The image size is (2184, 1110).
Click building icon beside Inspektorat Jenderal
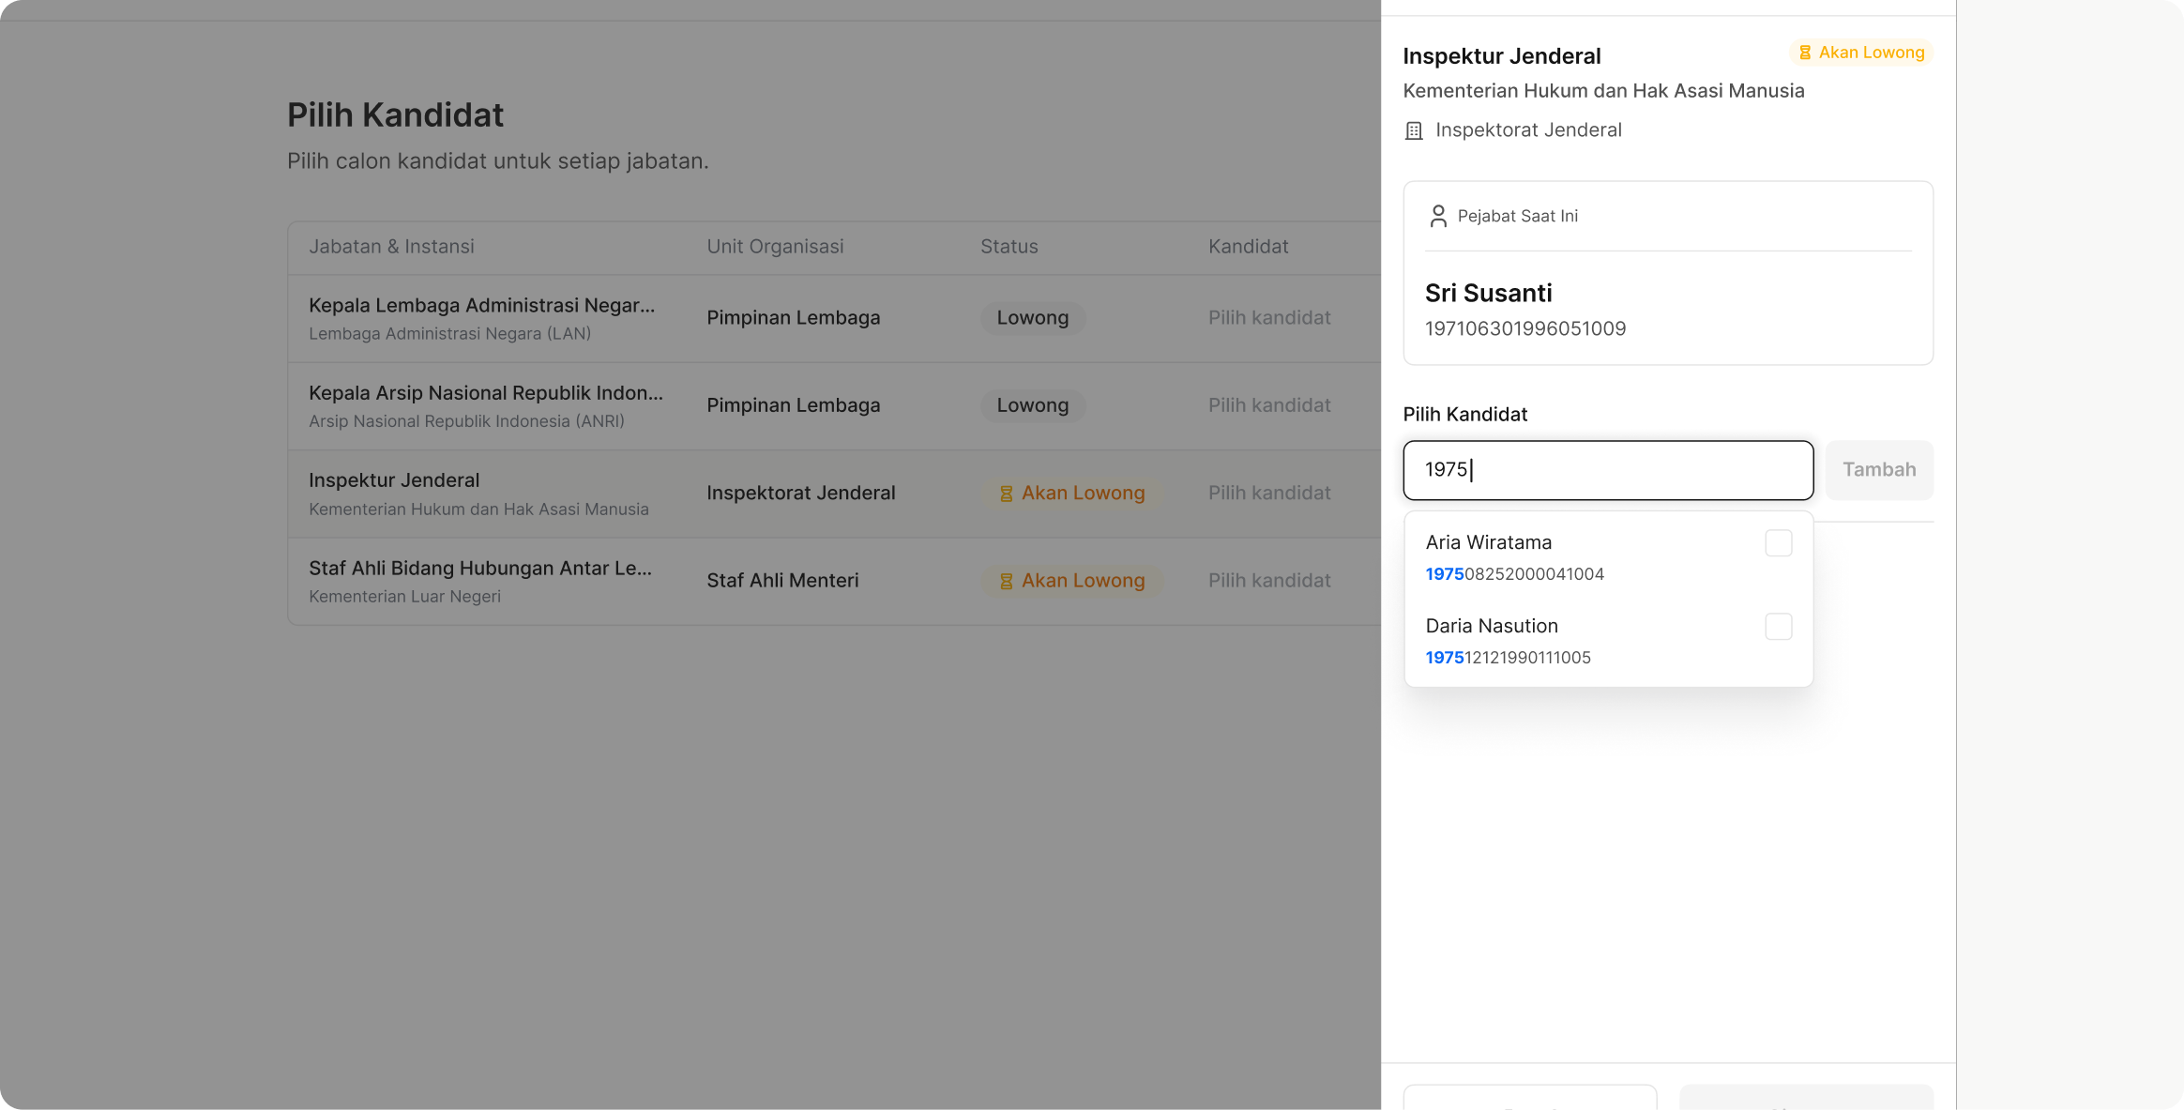[1414, 130]
